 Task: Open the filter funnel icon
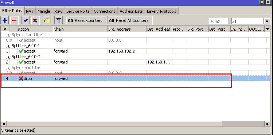58,20
